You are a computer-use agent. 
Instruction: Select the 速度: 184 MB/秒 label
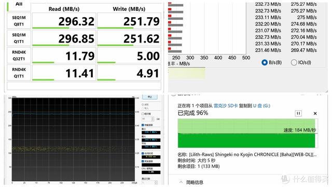point(299,130)
